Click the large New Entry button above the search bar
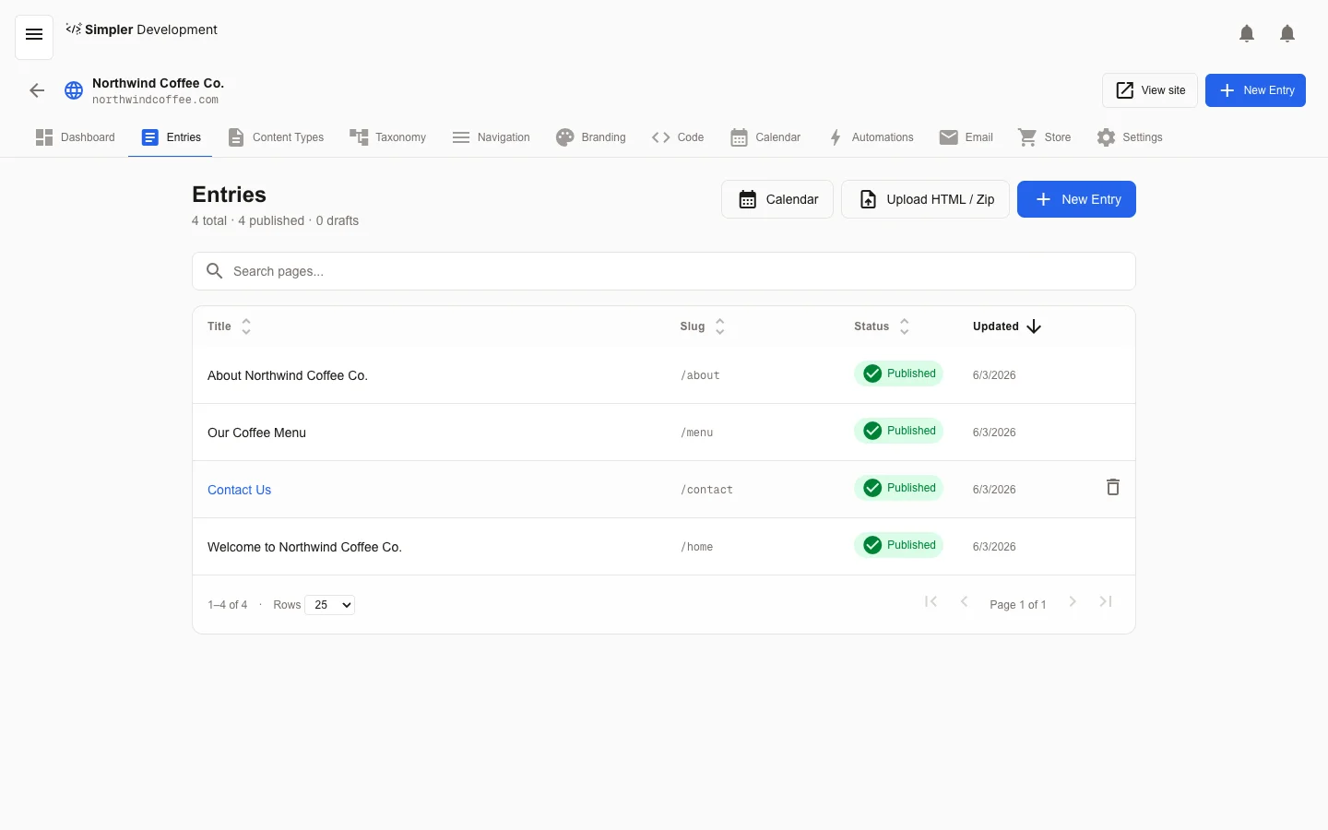This screenshot has height=830, width=1328. 1076,199
